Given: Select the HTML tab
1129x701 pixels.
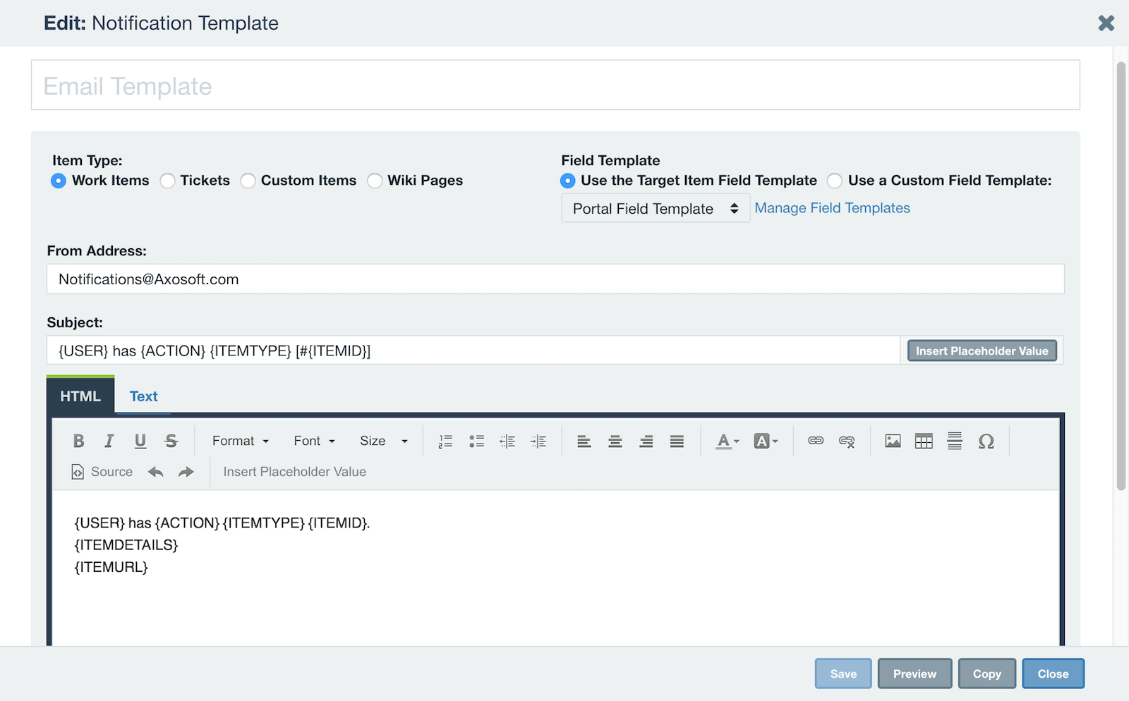Looking at the screenshot, I should [x=80, y=396].
